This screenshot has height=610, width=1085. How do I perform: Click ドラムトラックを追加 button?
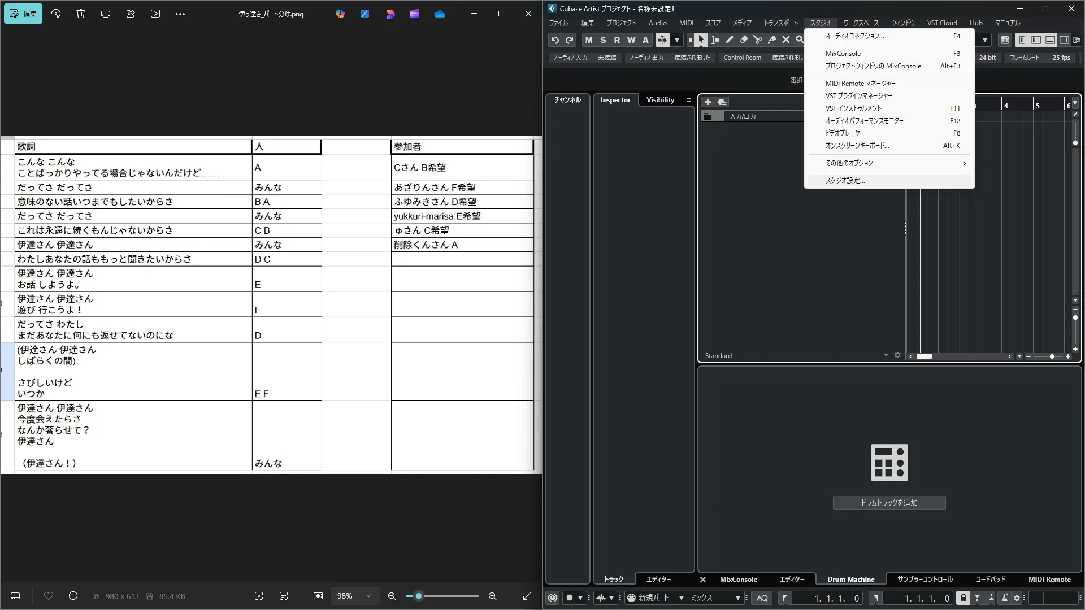click(889, 503)
